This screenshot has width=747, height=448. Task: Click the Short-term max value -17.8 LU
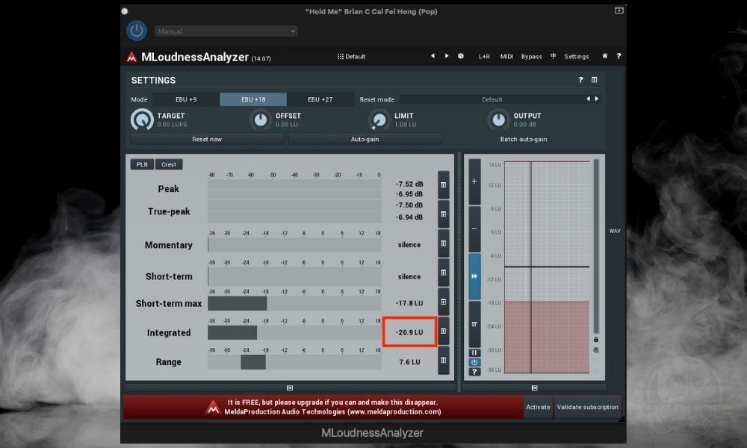coord(409,303)
